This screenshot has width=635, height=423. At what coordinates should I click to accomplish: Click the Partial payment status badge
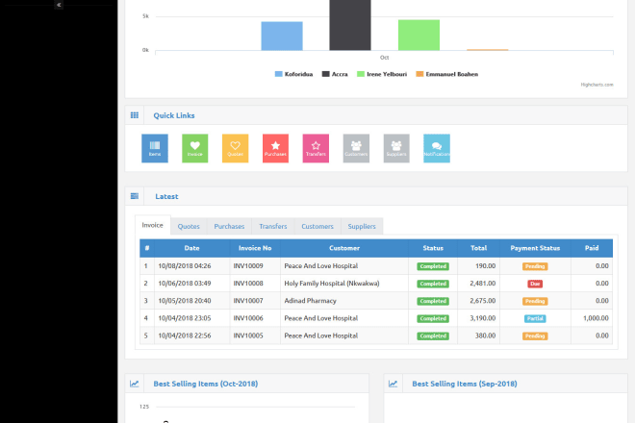coord(535,318)
